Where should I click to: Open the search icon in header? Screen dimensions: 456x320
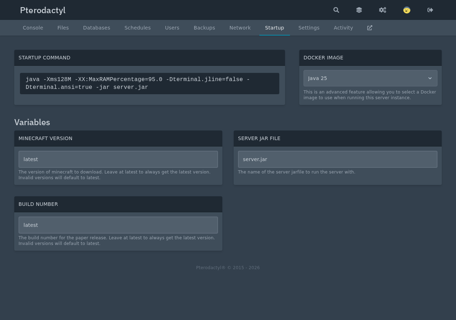336,10
